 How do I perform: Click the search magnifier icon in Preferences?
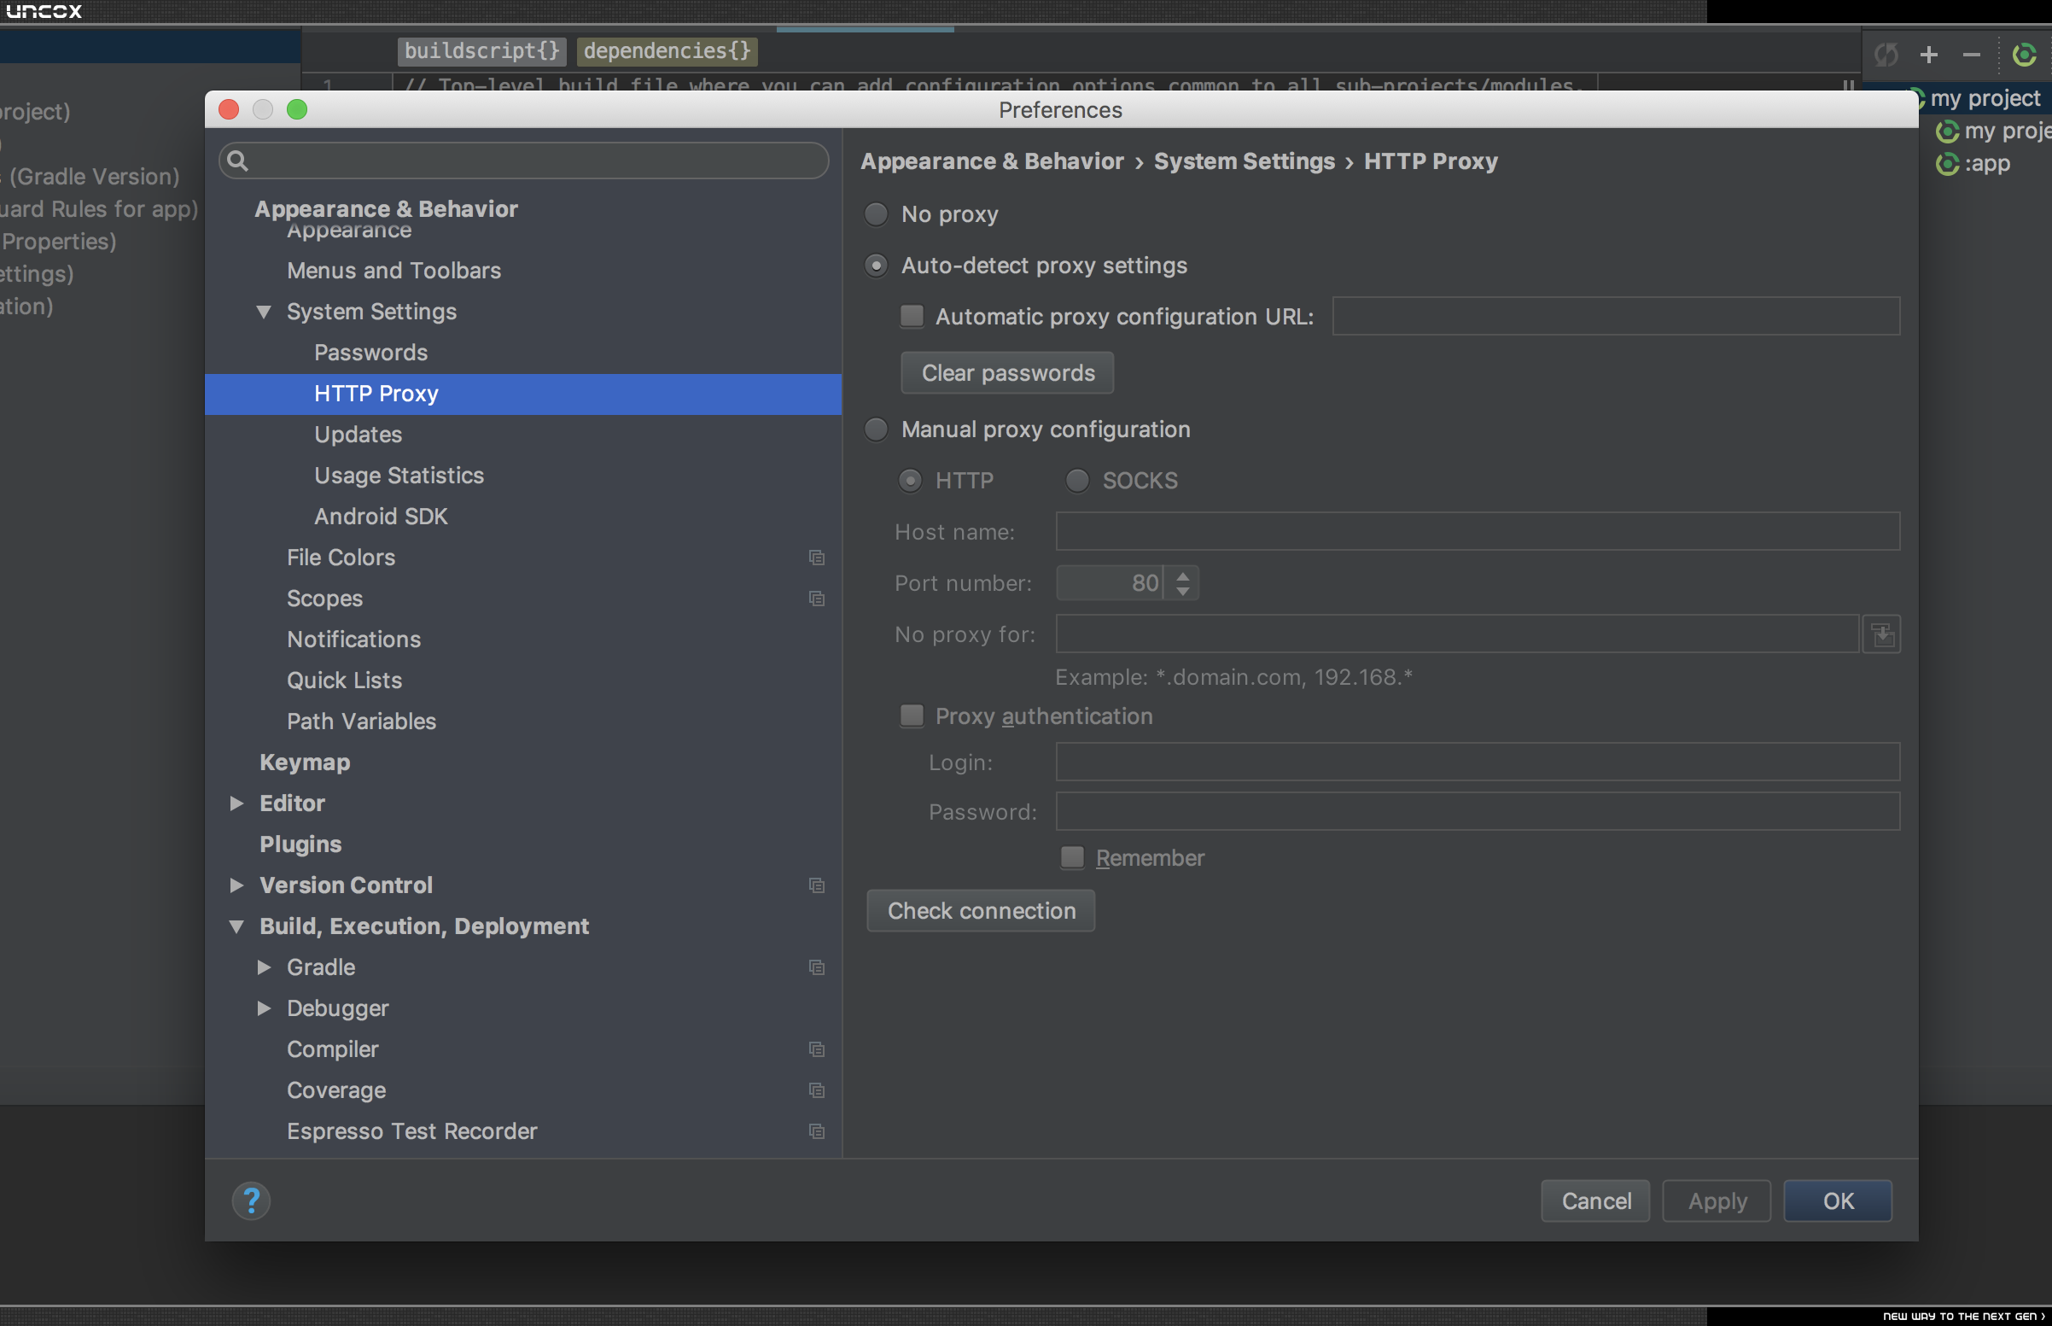pyautogui.click(x=238, y=161)
